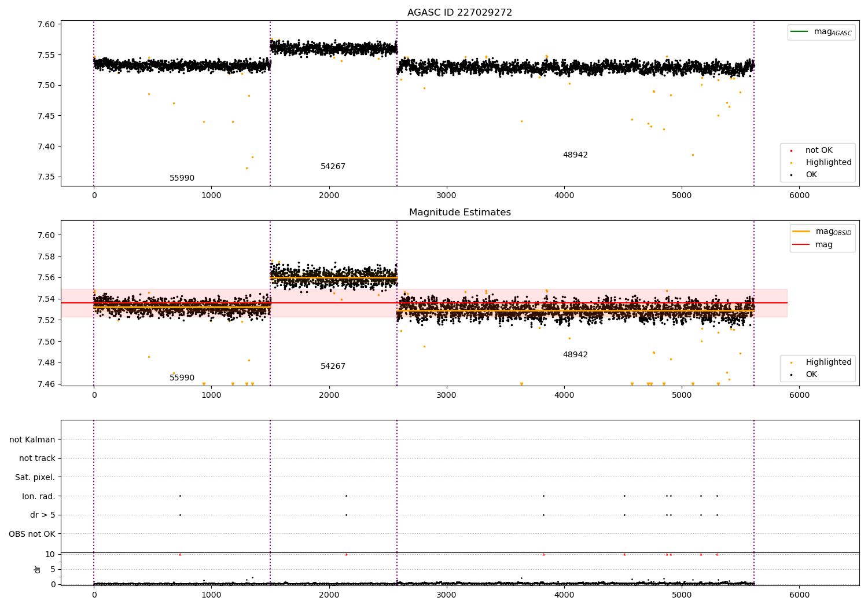
Task: Select the mag AGASC legend entry
Action: [x=821, y=32]
